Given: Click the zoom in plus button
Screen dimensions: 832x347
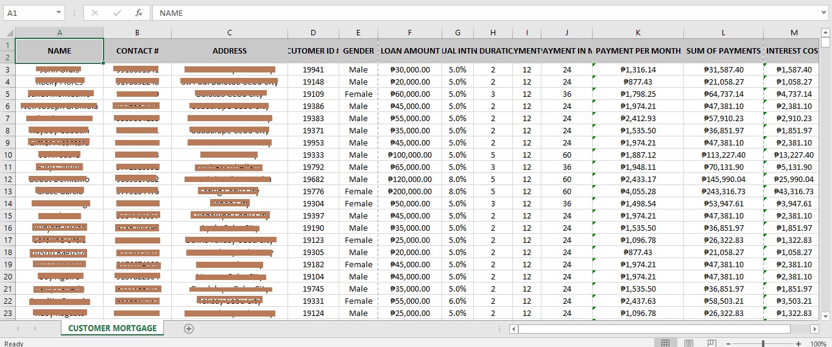Looking at the screenshot, I should (x=799, y=343).
